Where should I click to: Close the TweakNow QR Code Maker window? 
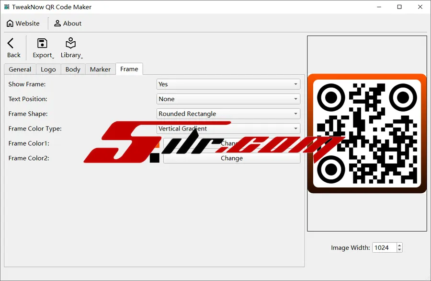420,7
